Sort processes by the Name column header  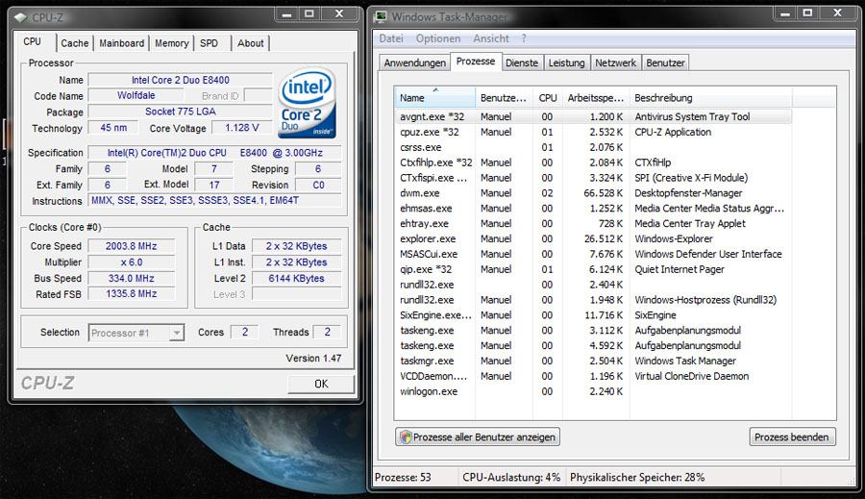click(x=434, y=98)
